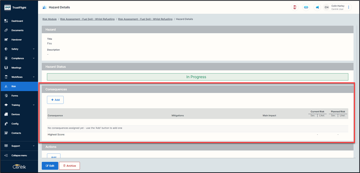Click Hazard Details breadcrumb text
The image size is (360, 173).
[x=184, y=19]
